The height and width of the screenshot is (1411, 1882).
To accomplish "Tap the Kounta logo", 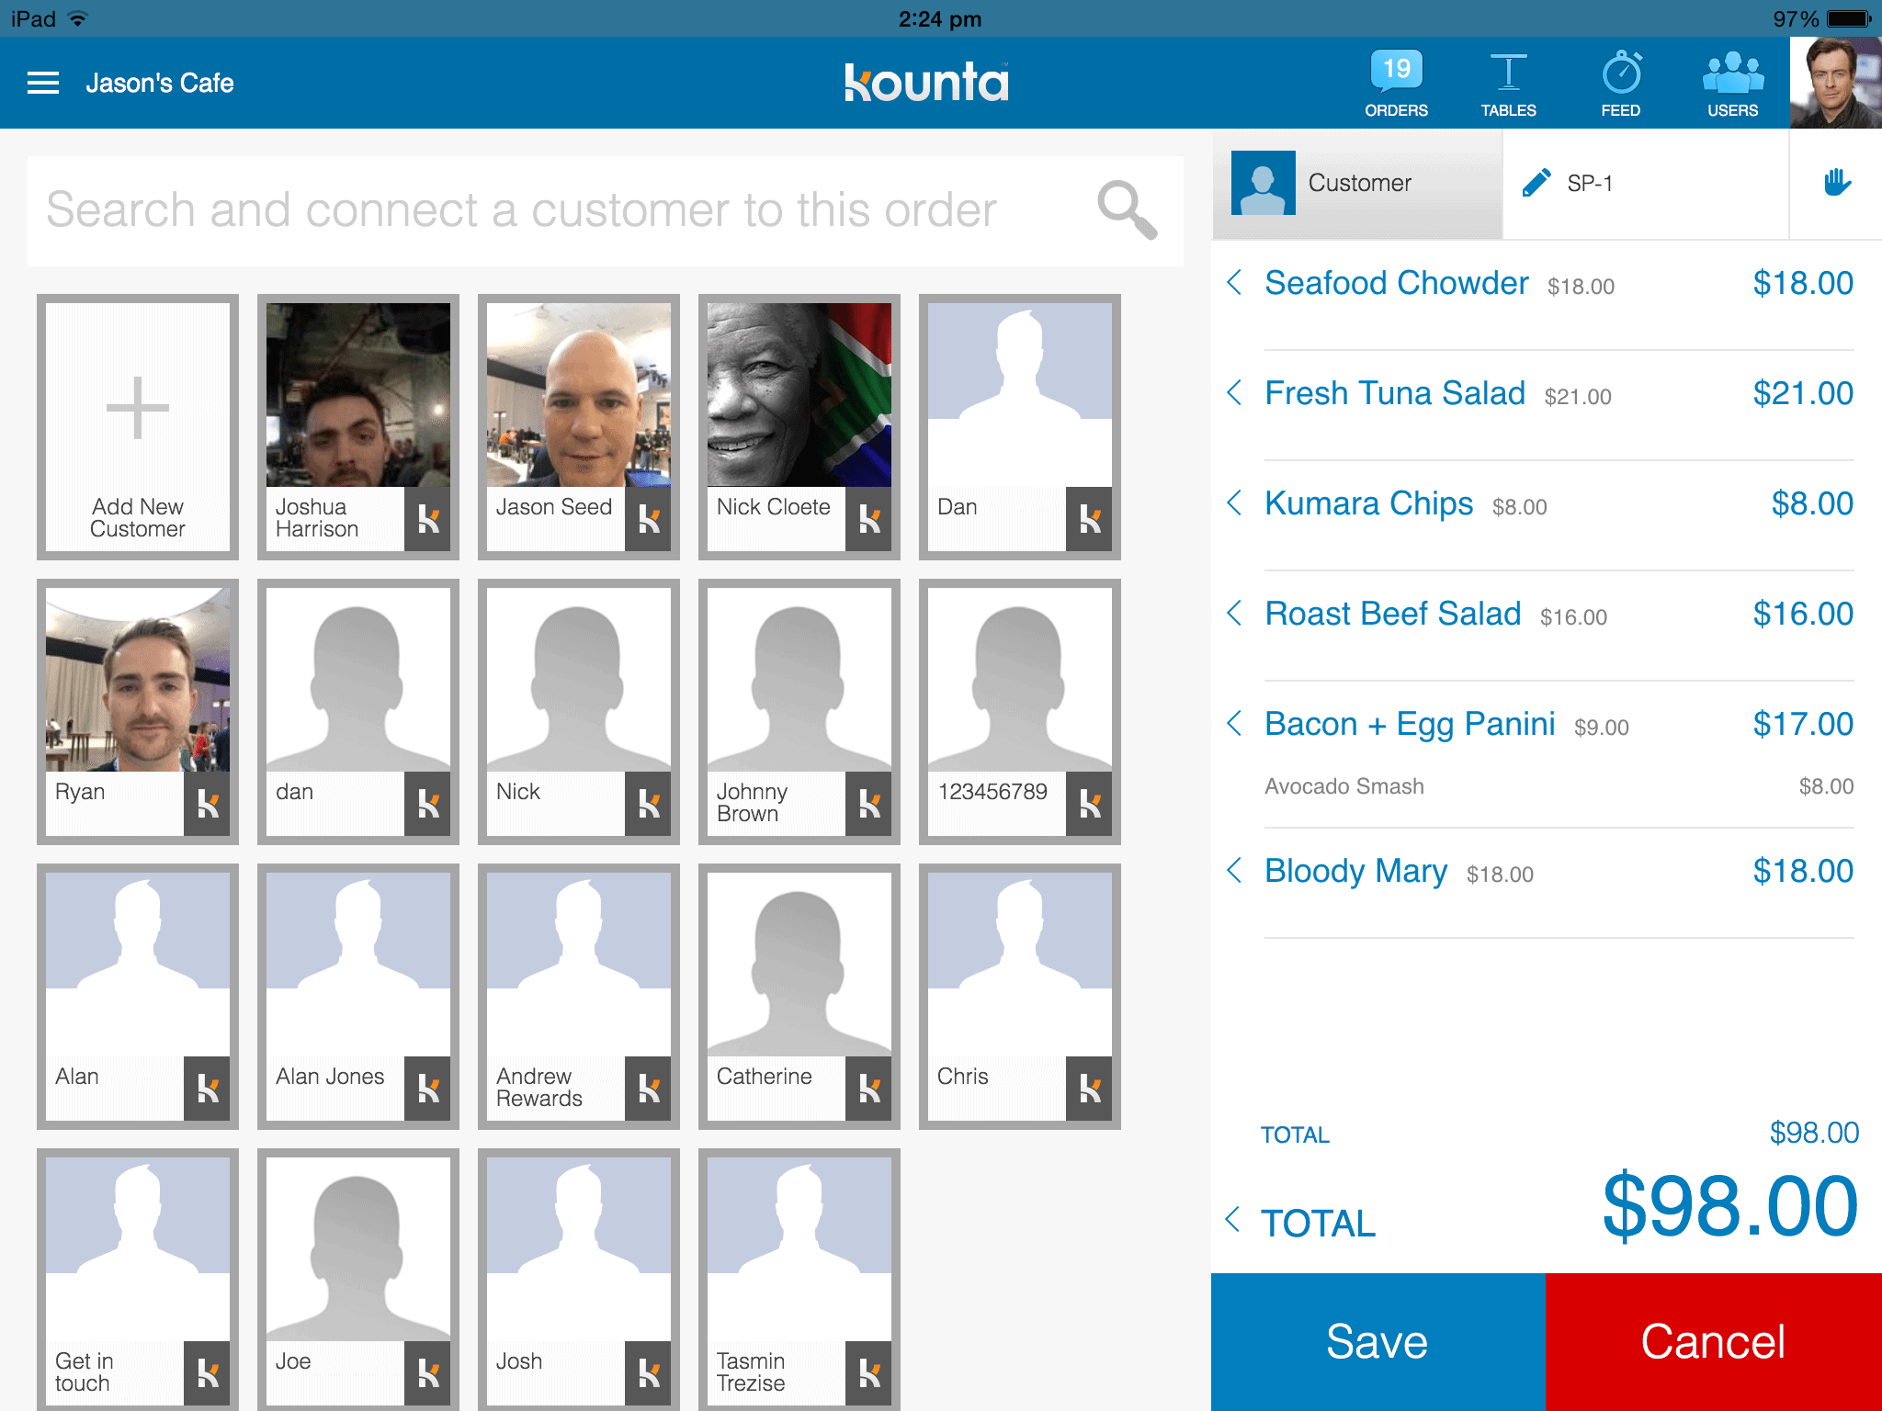I will click(x=926, y=82).
